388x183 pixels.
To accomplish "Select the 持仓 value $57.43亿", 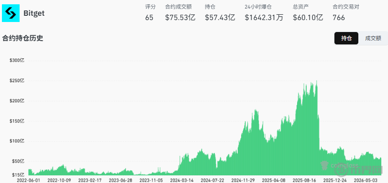I will pyautogui.click(x=220, y=18).
